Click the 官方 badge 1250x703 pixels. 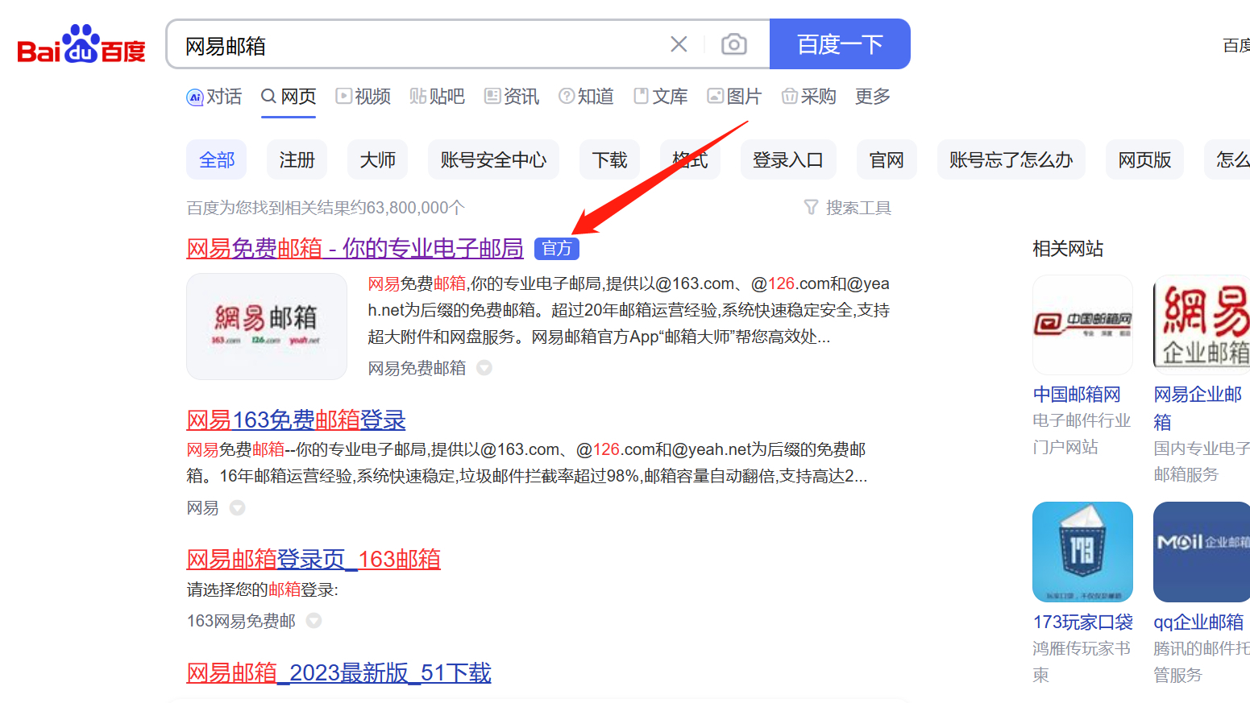pyautogui.click(x=557, y=248)
